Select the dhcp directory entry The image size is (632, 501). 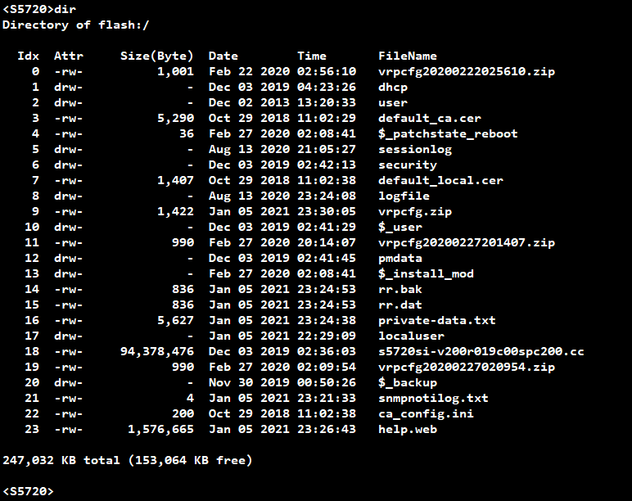tap(393, 88)
